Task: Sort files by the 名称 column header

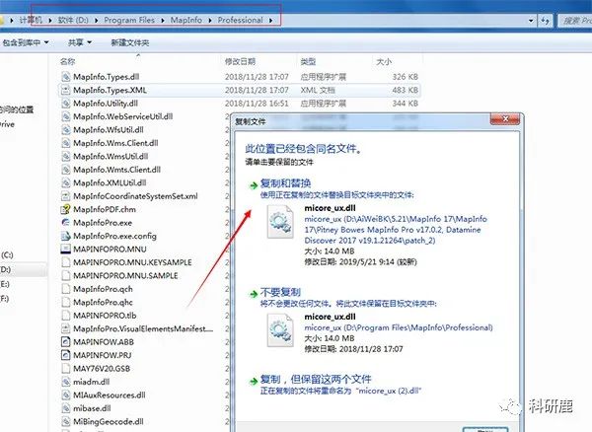Action: (67, 61)
